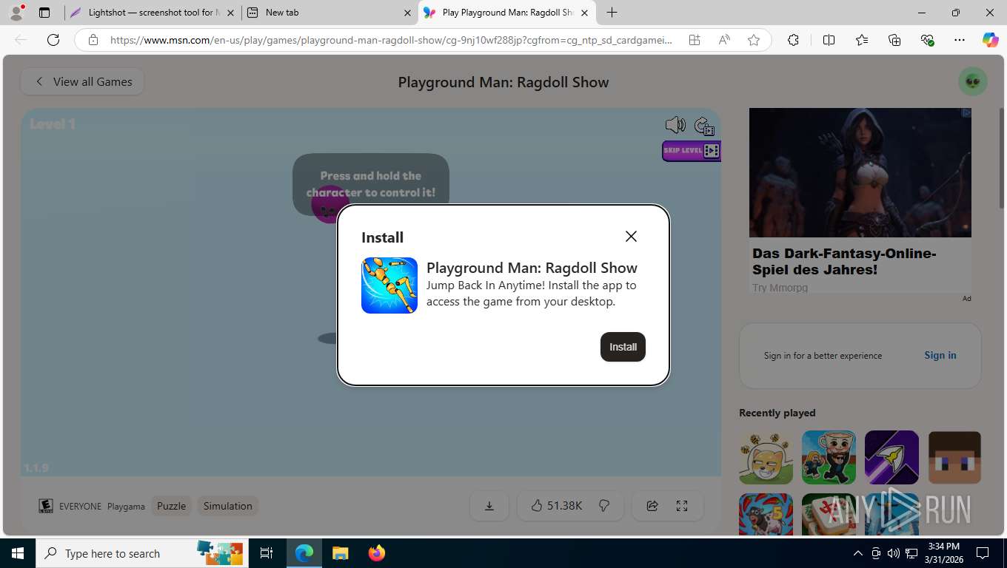Open the Windows Start menu
The image size is (1007, 568).
click(18, 553)
